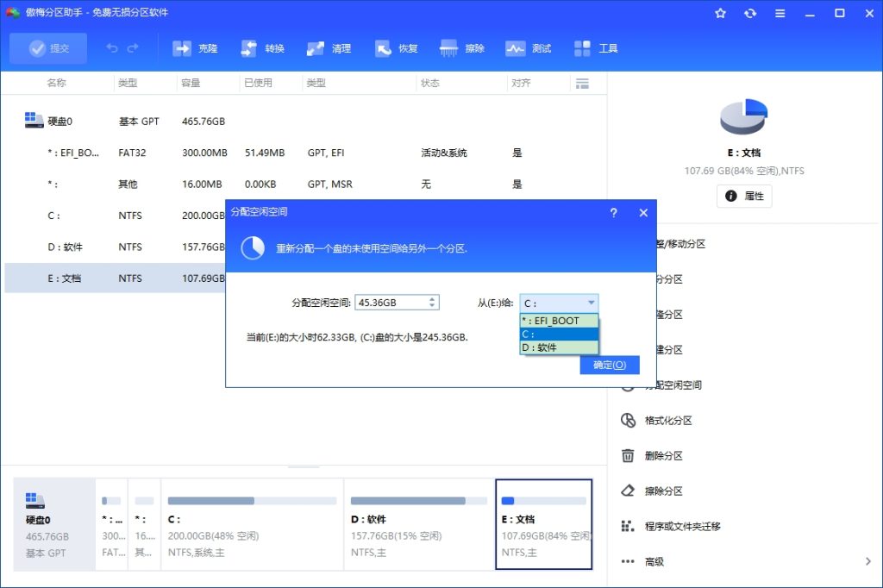Open the 恢复 (Recover) tool

pyautogui.click(x=397, y=48)
